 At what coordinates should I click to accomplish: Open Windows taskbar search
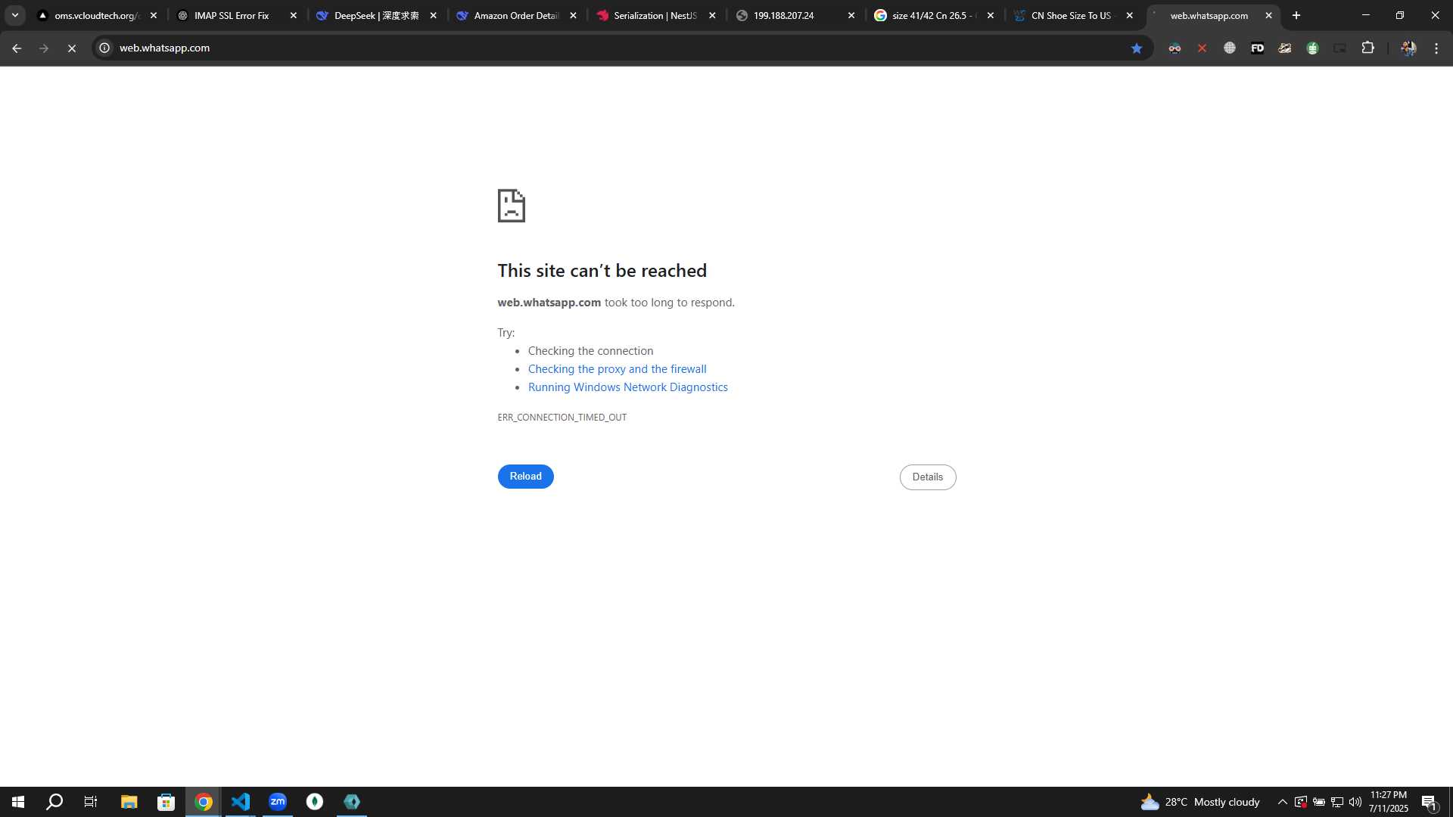[54, 802]
